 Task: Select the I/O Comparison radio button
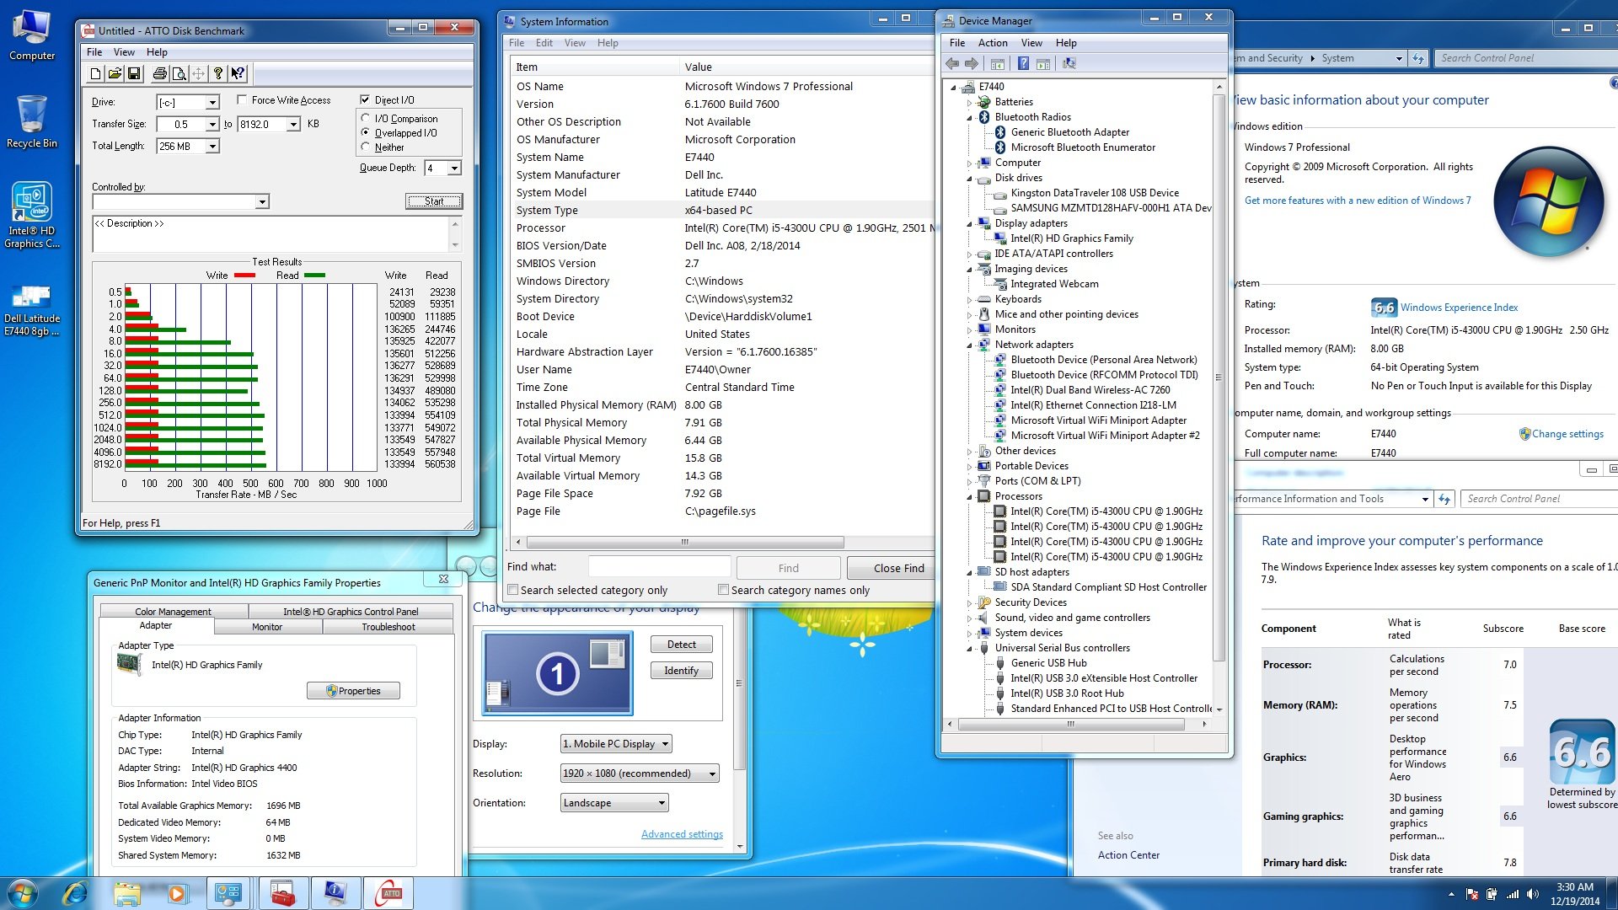pos(366,119)
